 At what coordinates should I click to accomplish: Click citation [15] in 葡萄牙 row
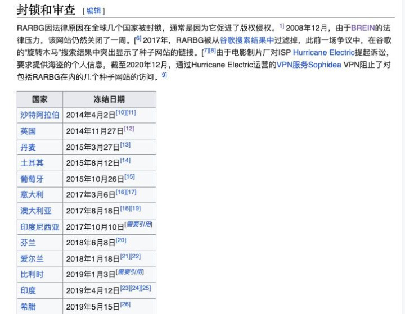(130, 176)
